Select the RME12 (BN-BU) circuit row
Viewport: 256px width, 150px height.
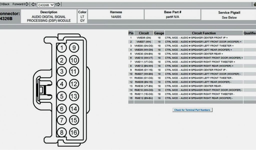click(x=144, y=98)
